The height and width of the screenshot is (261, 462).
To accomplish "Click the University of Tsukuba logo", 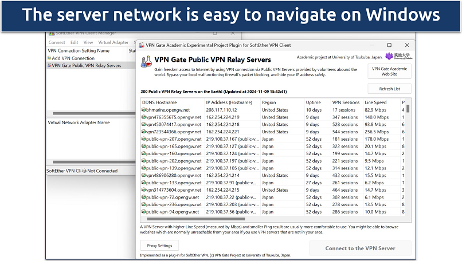I will 399,56.
